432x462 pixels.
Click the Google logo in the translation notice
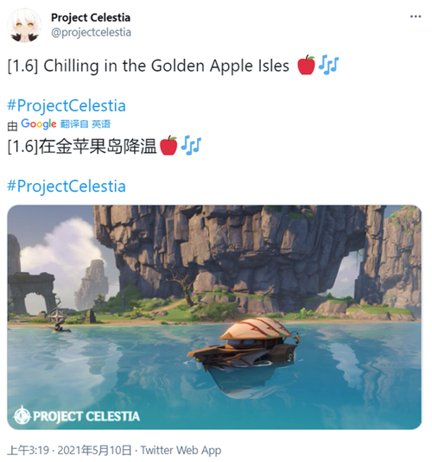[x=39, y=124]
